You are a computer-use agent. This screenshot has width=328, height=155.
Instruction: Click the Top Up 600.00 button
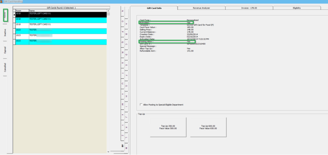(x=208, y=127)
